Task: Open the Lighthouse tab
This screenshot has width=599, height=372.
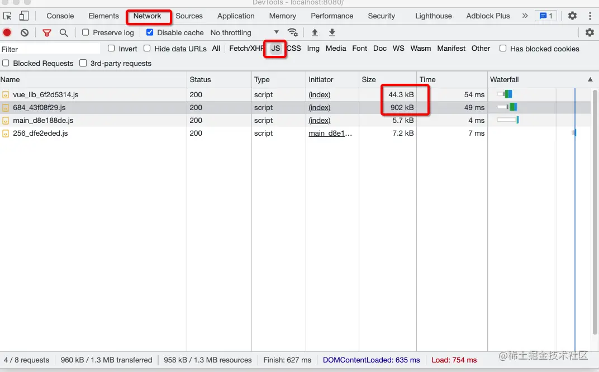Action: (x=433, y=16)
